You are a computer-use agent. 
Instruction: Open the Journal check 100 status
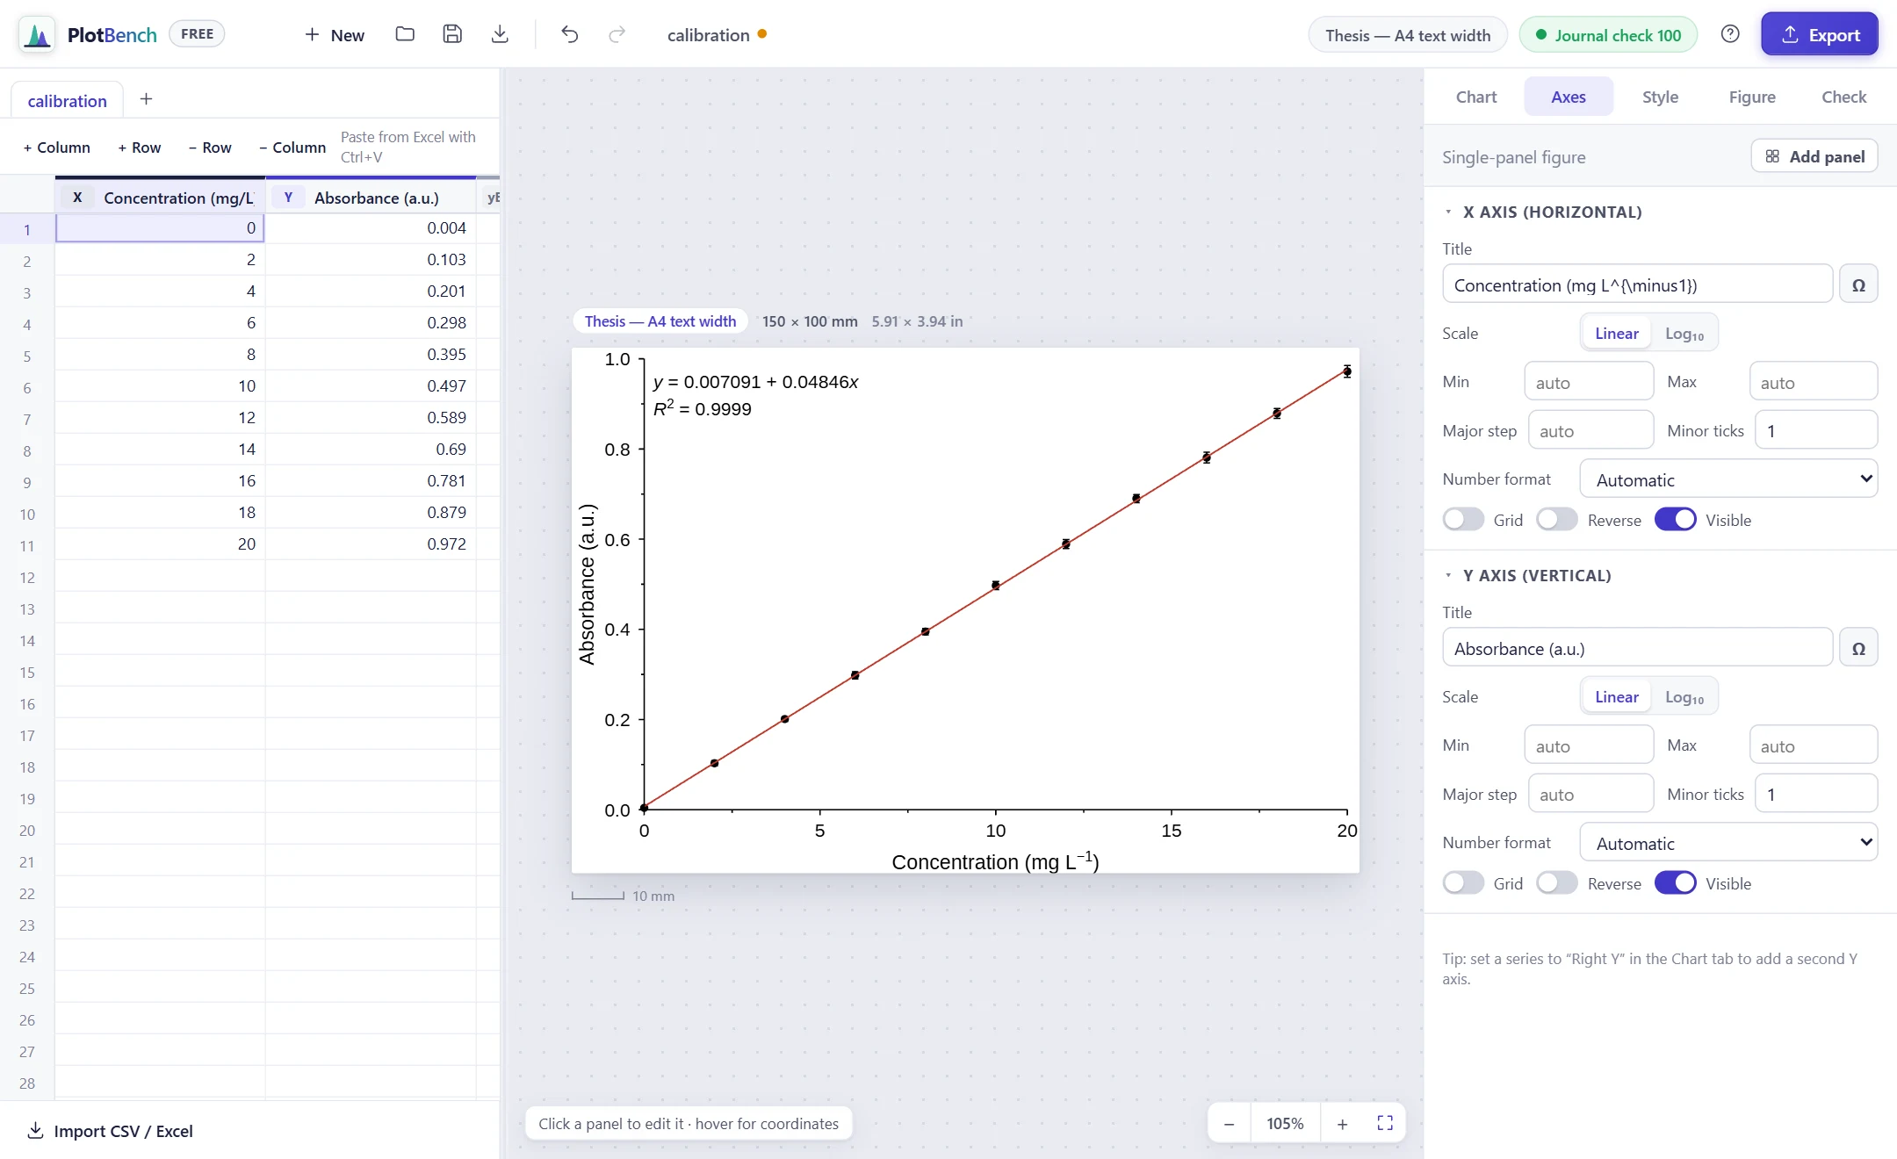tap(1608, 35)
